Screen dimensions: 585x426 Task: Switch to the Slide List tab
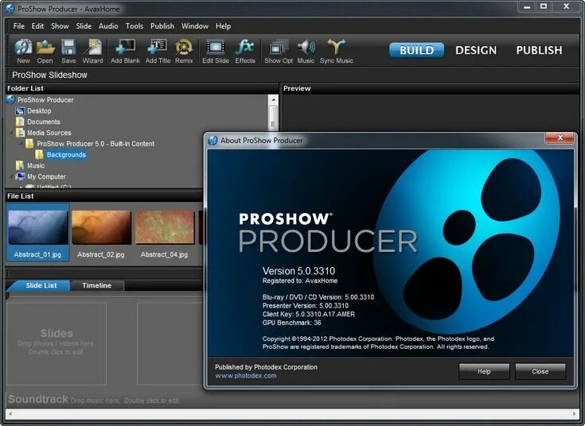coord(41,285)
